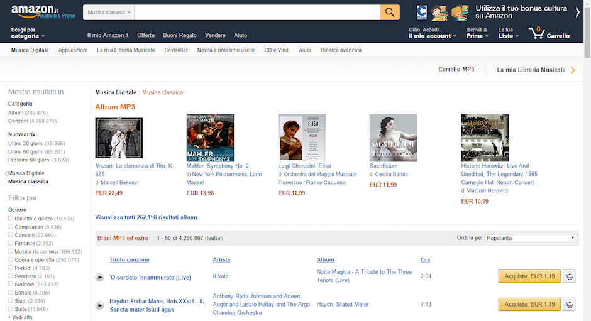Open La mia Libreria Musicale nav tab
The height and width of the screenshot is (321, 591).
tap(126, 50)
